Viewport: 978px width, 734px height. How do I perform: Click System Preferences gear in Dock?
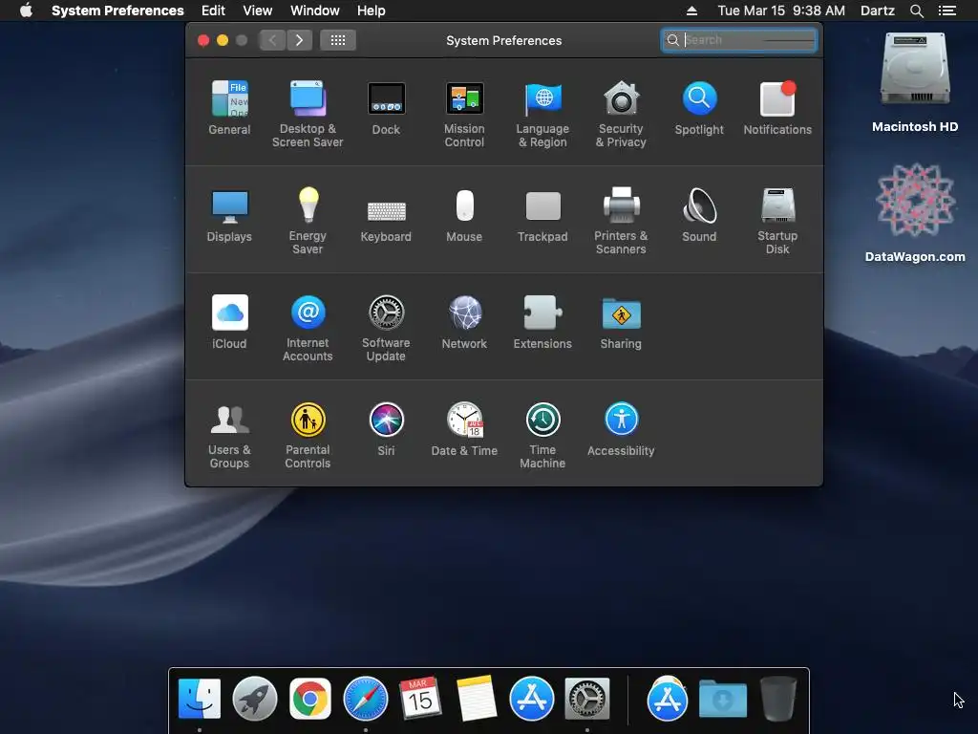pyautogui.click(x=587, y=699)
